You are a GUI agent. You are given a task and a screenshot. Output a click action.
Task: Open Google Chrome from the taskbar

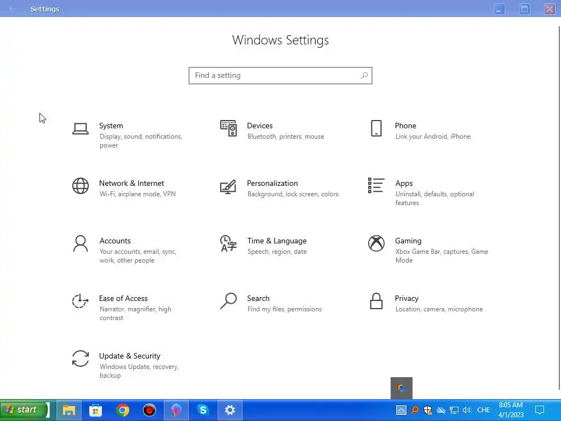(122, 410)
